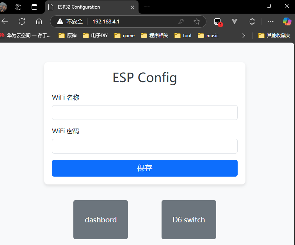Open the 程序相关 bookmark folder
The width and height of the screenshot is (295, 245).
[155, 36]
